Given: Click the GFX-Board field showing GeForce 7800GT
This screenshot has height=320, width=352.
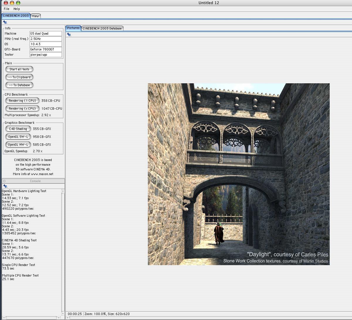Looking at the screenshot, I should [x=46, y=49].
